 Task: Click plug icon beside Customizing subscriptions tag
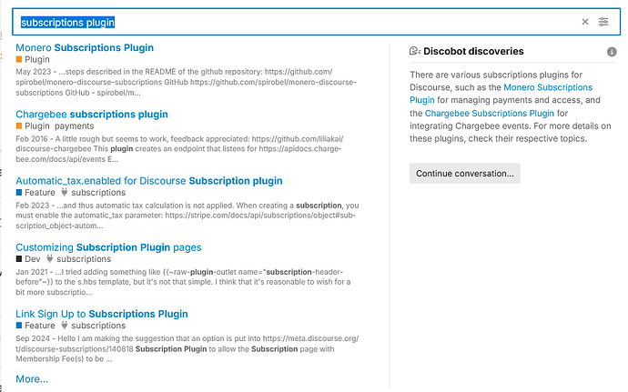[x=50, y=258]
